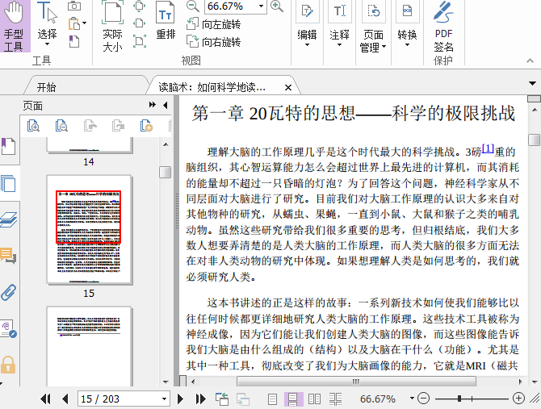Click the zoom-out magnifier in ribbon

(x=192, y=6)
